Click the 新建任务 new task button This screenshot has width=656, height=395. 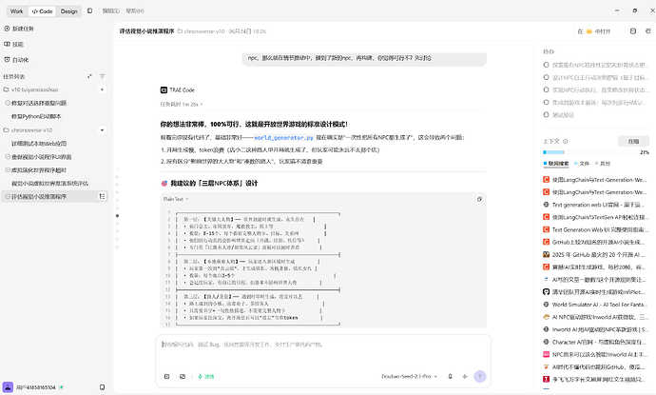click(19, 29)
